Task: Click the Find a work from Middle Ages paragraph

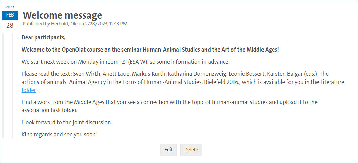Action: (169, 102)
